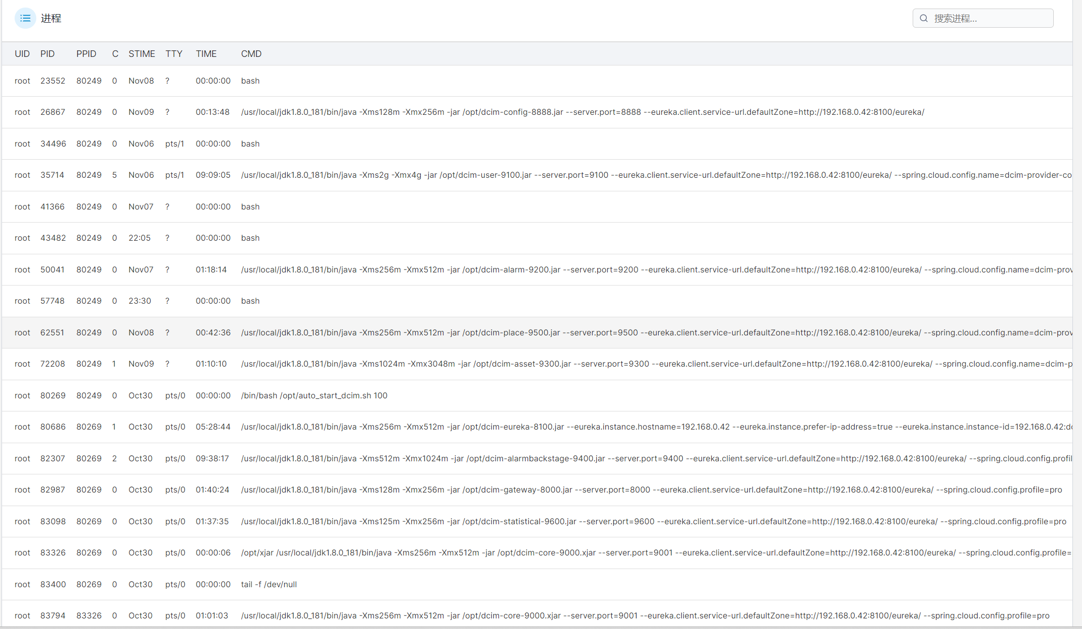Click the TIME column header
The image size is (1082, 629).
pyautogui.click(x=206, y=54)
